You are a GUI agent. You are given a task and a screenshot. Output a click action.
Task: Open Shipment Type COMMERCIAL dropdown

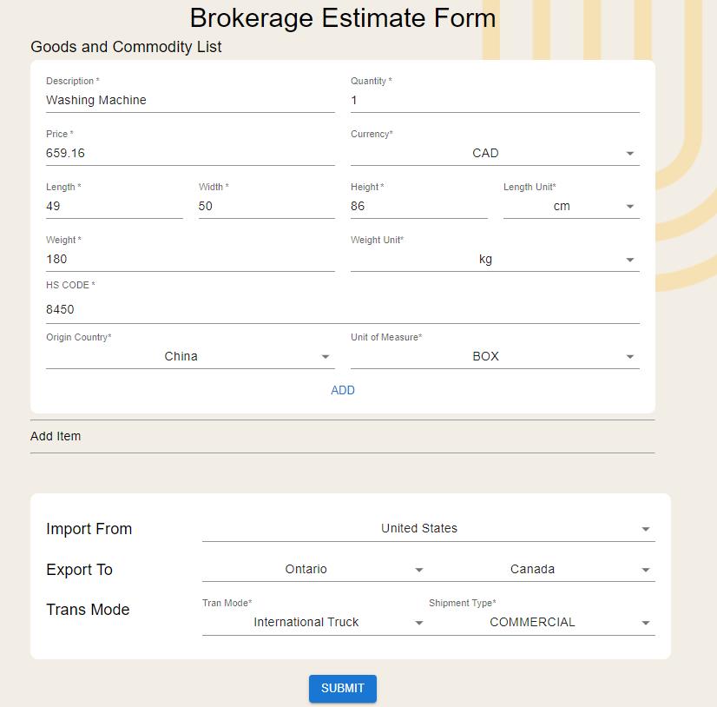point(542,623)
